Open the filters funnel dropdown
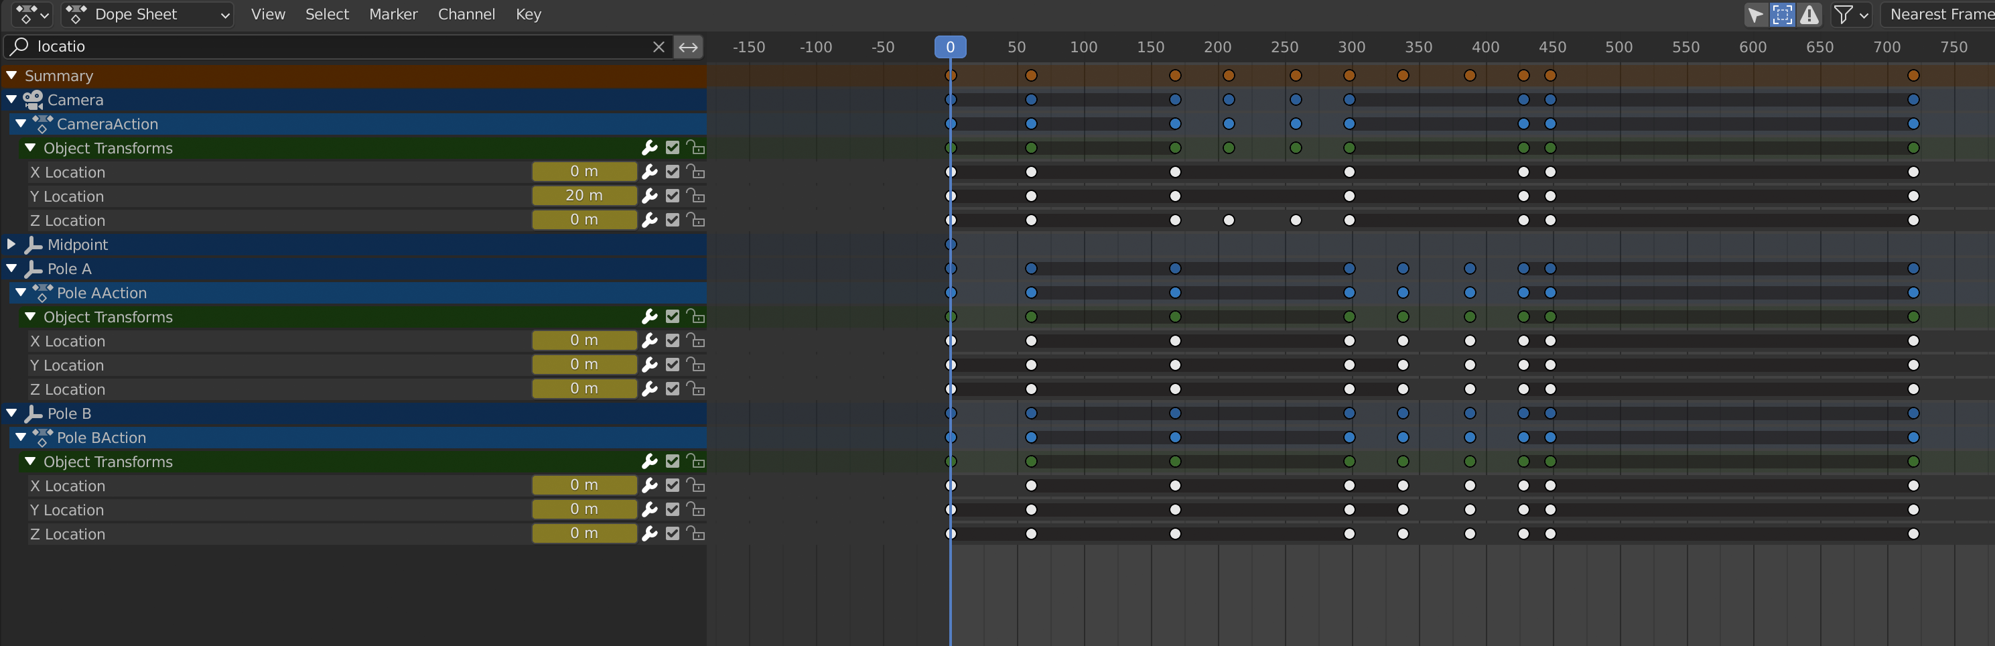Image resolution: width=1995 pixels, height=646 pixels. [1852, 14]
